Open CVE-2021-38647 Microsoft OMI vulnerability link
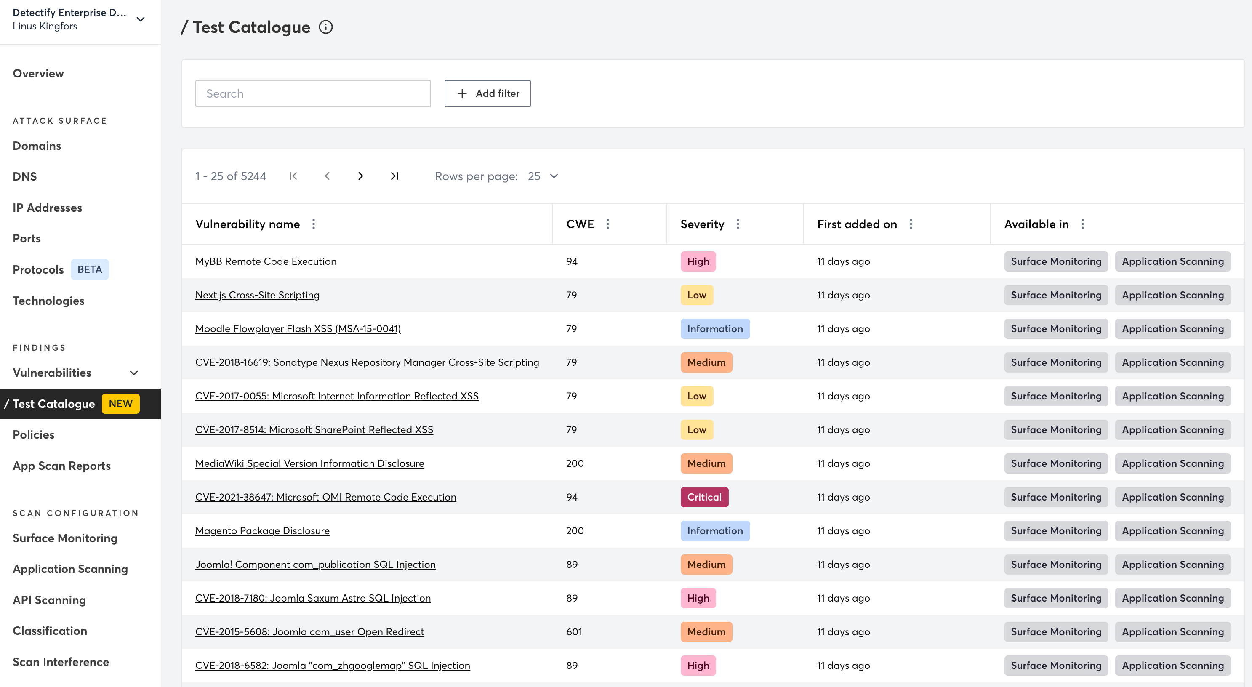This screenshot has height=687, width=1252. [x=325, y=497]
